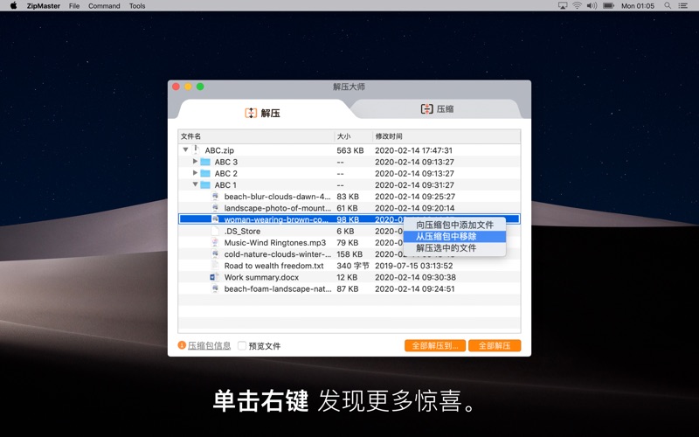Minimize the 解压大师 window with yellow button
The image size is (699, 437).
pyautogui.click(x=188, y=87)
